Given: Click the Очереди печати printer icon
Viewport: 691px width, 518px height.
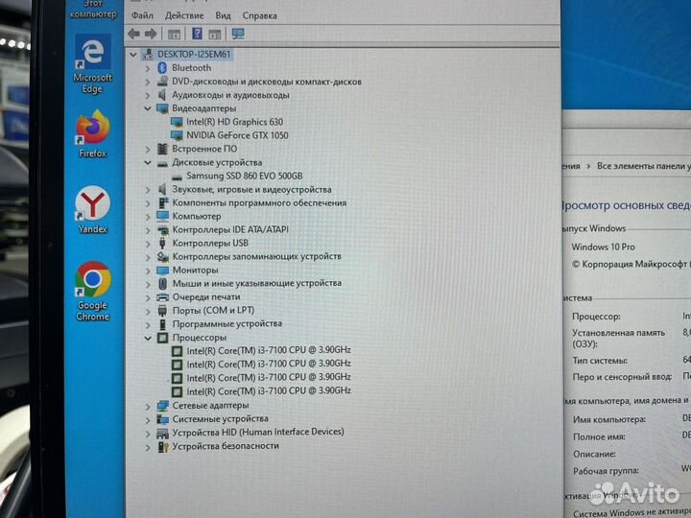Looking at the screenshot, I should 162,297.
